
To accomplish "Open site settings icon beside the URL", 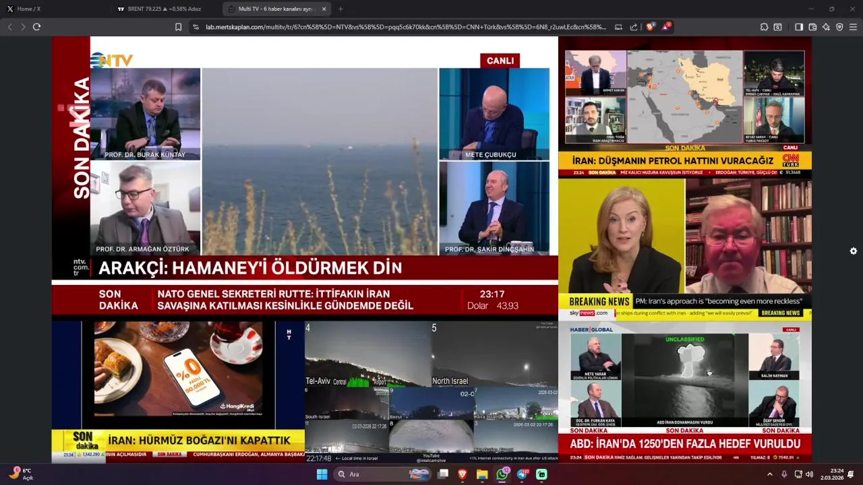I will click(196, 27).
